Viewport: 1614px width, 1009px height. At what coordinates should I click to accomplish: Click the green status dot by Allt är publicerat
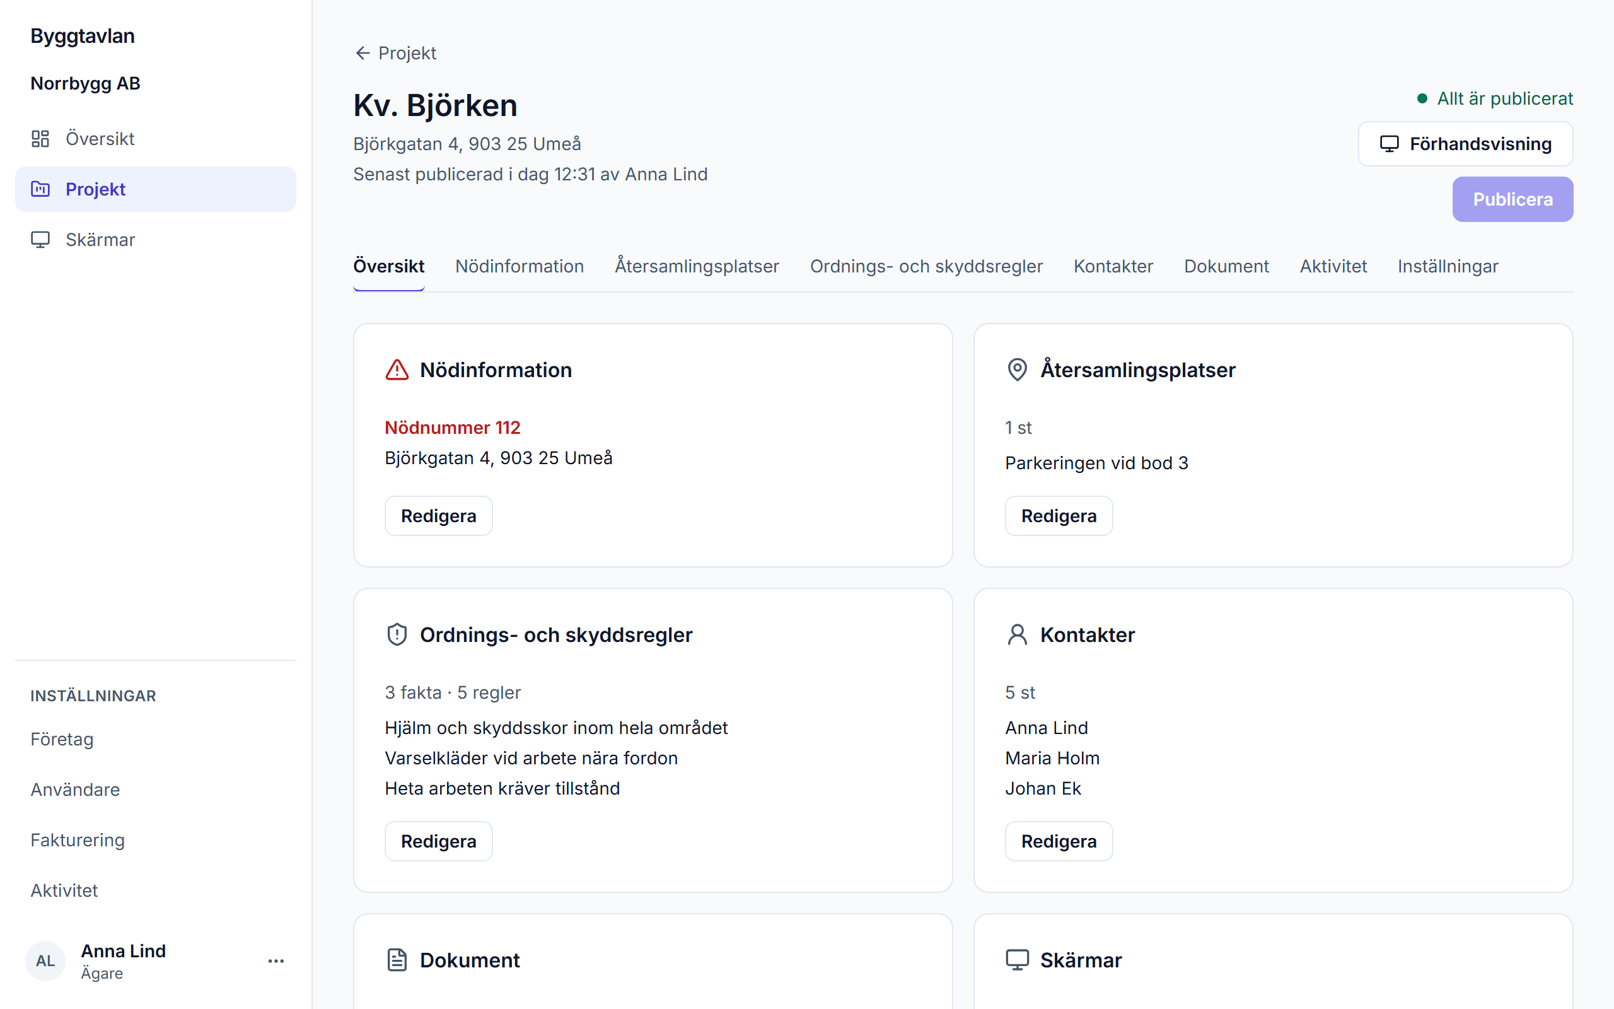(x=1422, y=99)
